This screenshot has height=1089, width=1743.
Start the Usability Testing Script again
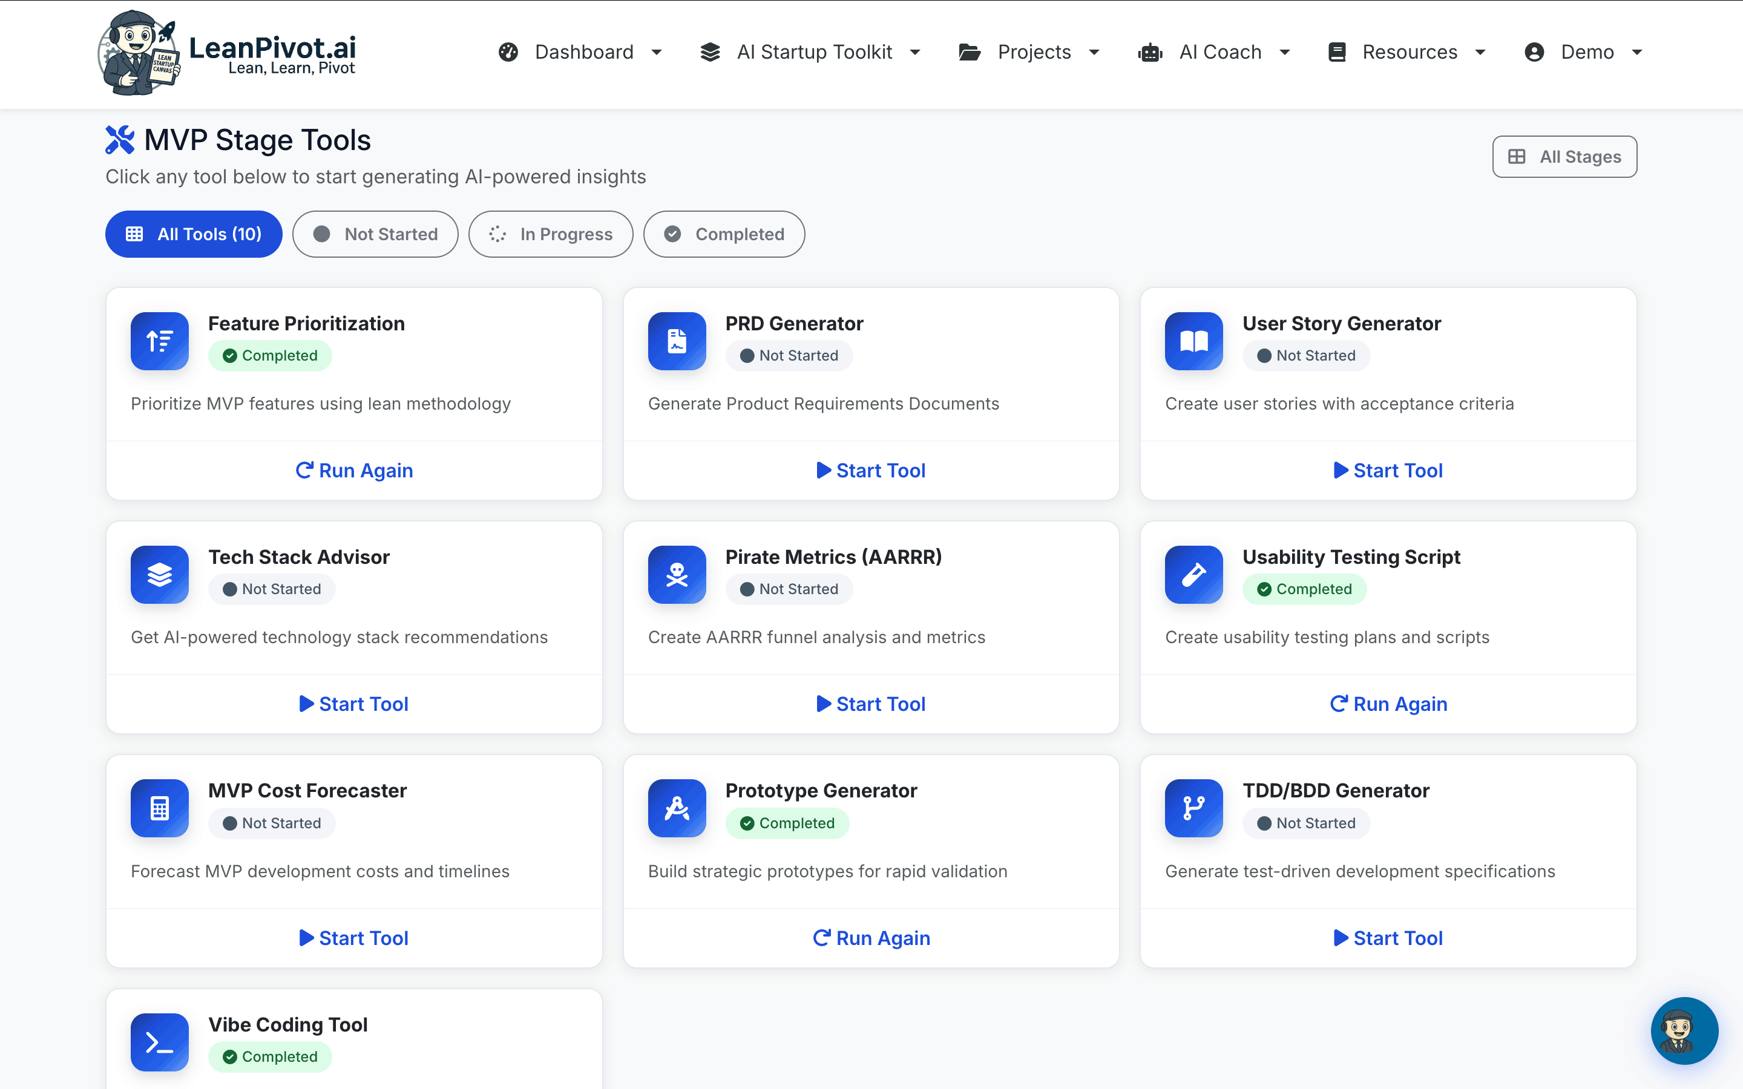pos(1388,704)
